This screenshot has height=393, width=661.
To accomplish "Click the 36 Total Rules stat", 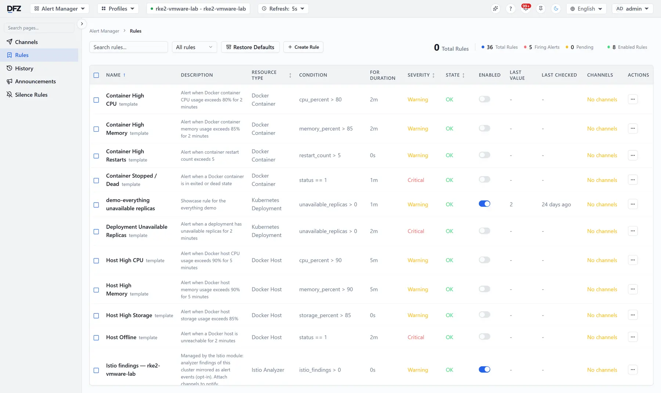I will coord(499,47).
